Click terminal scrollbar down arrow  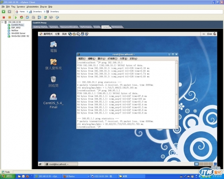pos(177,127)
